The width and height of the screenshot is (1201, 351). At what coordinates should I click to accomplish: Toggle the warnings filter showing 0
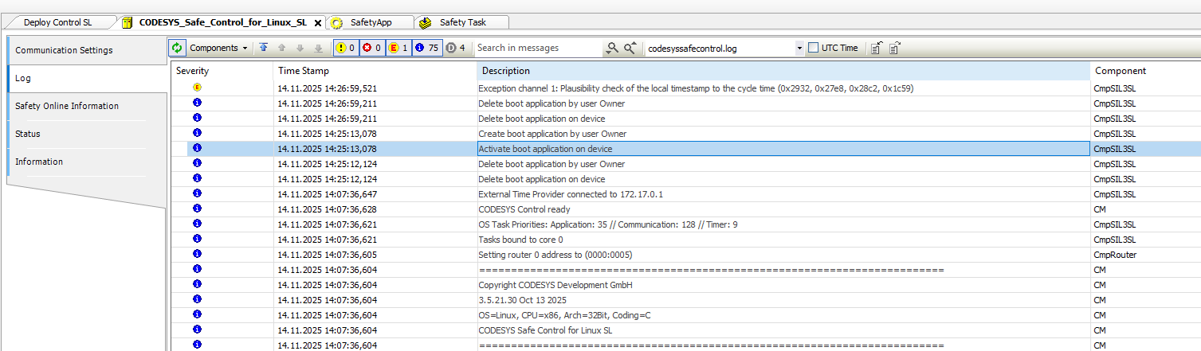pos(345,49)
